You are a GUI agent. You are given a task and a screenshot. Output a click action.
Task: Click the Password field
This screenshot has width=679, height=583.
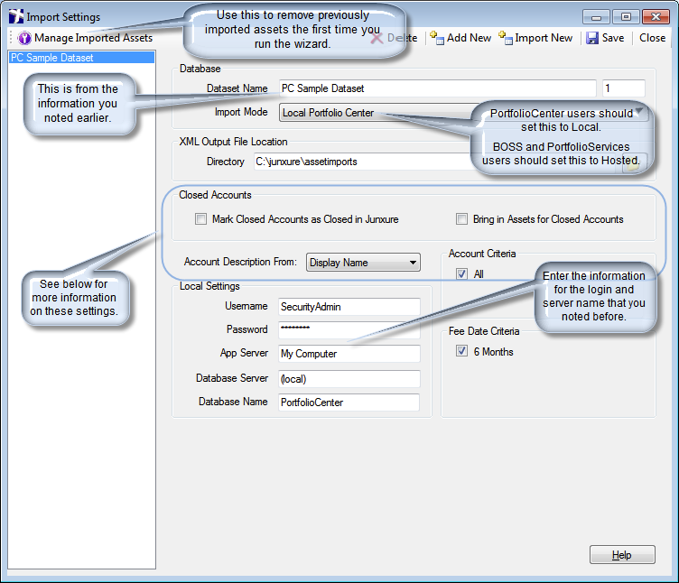coord(349,329)
